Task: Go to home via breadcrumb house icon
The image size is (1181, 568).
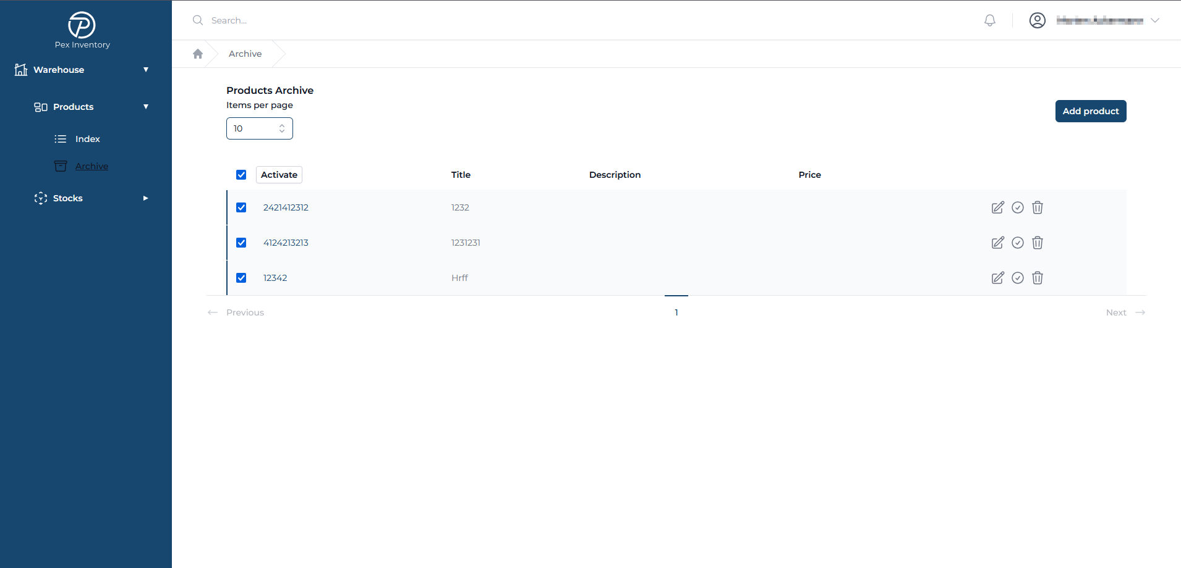Action: [x=198, y=54]
